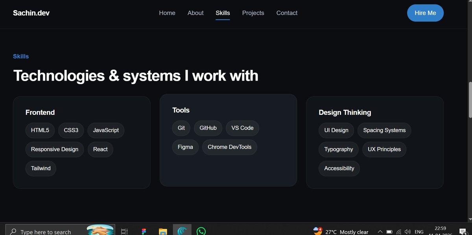Open Task View in the taskbar
472x235 pixels.
pos(124,231)
